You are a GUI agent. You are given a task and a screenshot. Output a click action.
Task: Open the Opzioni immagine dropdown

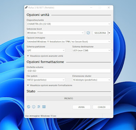[69, 42]
